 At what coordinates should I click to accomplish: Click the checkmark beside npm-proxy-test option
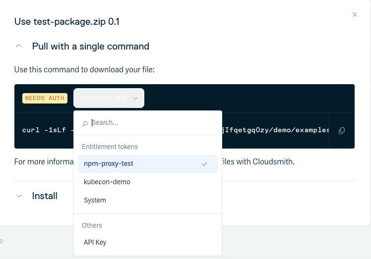(x=204, y=164)
